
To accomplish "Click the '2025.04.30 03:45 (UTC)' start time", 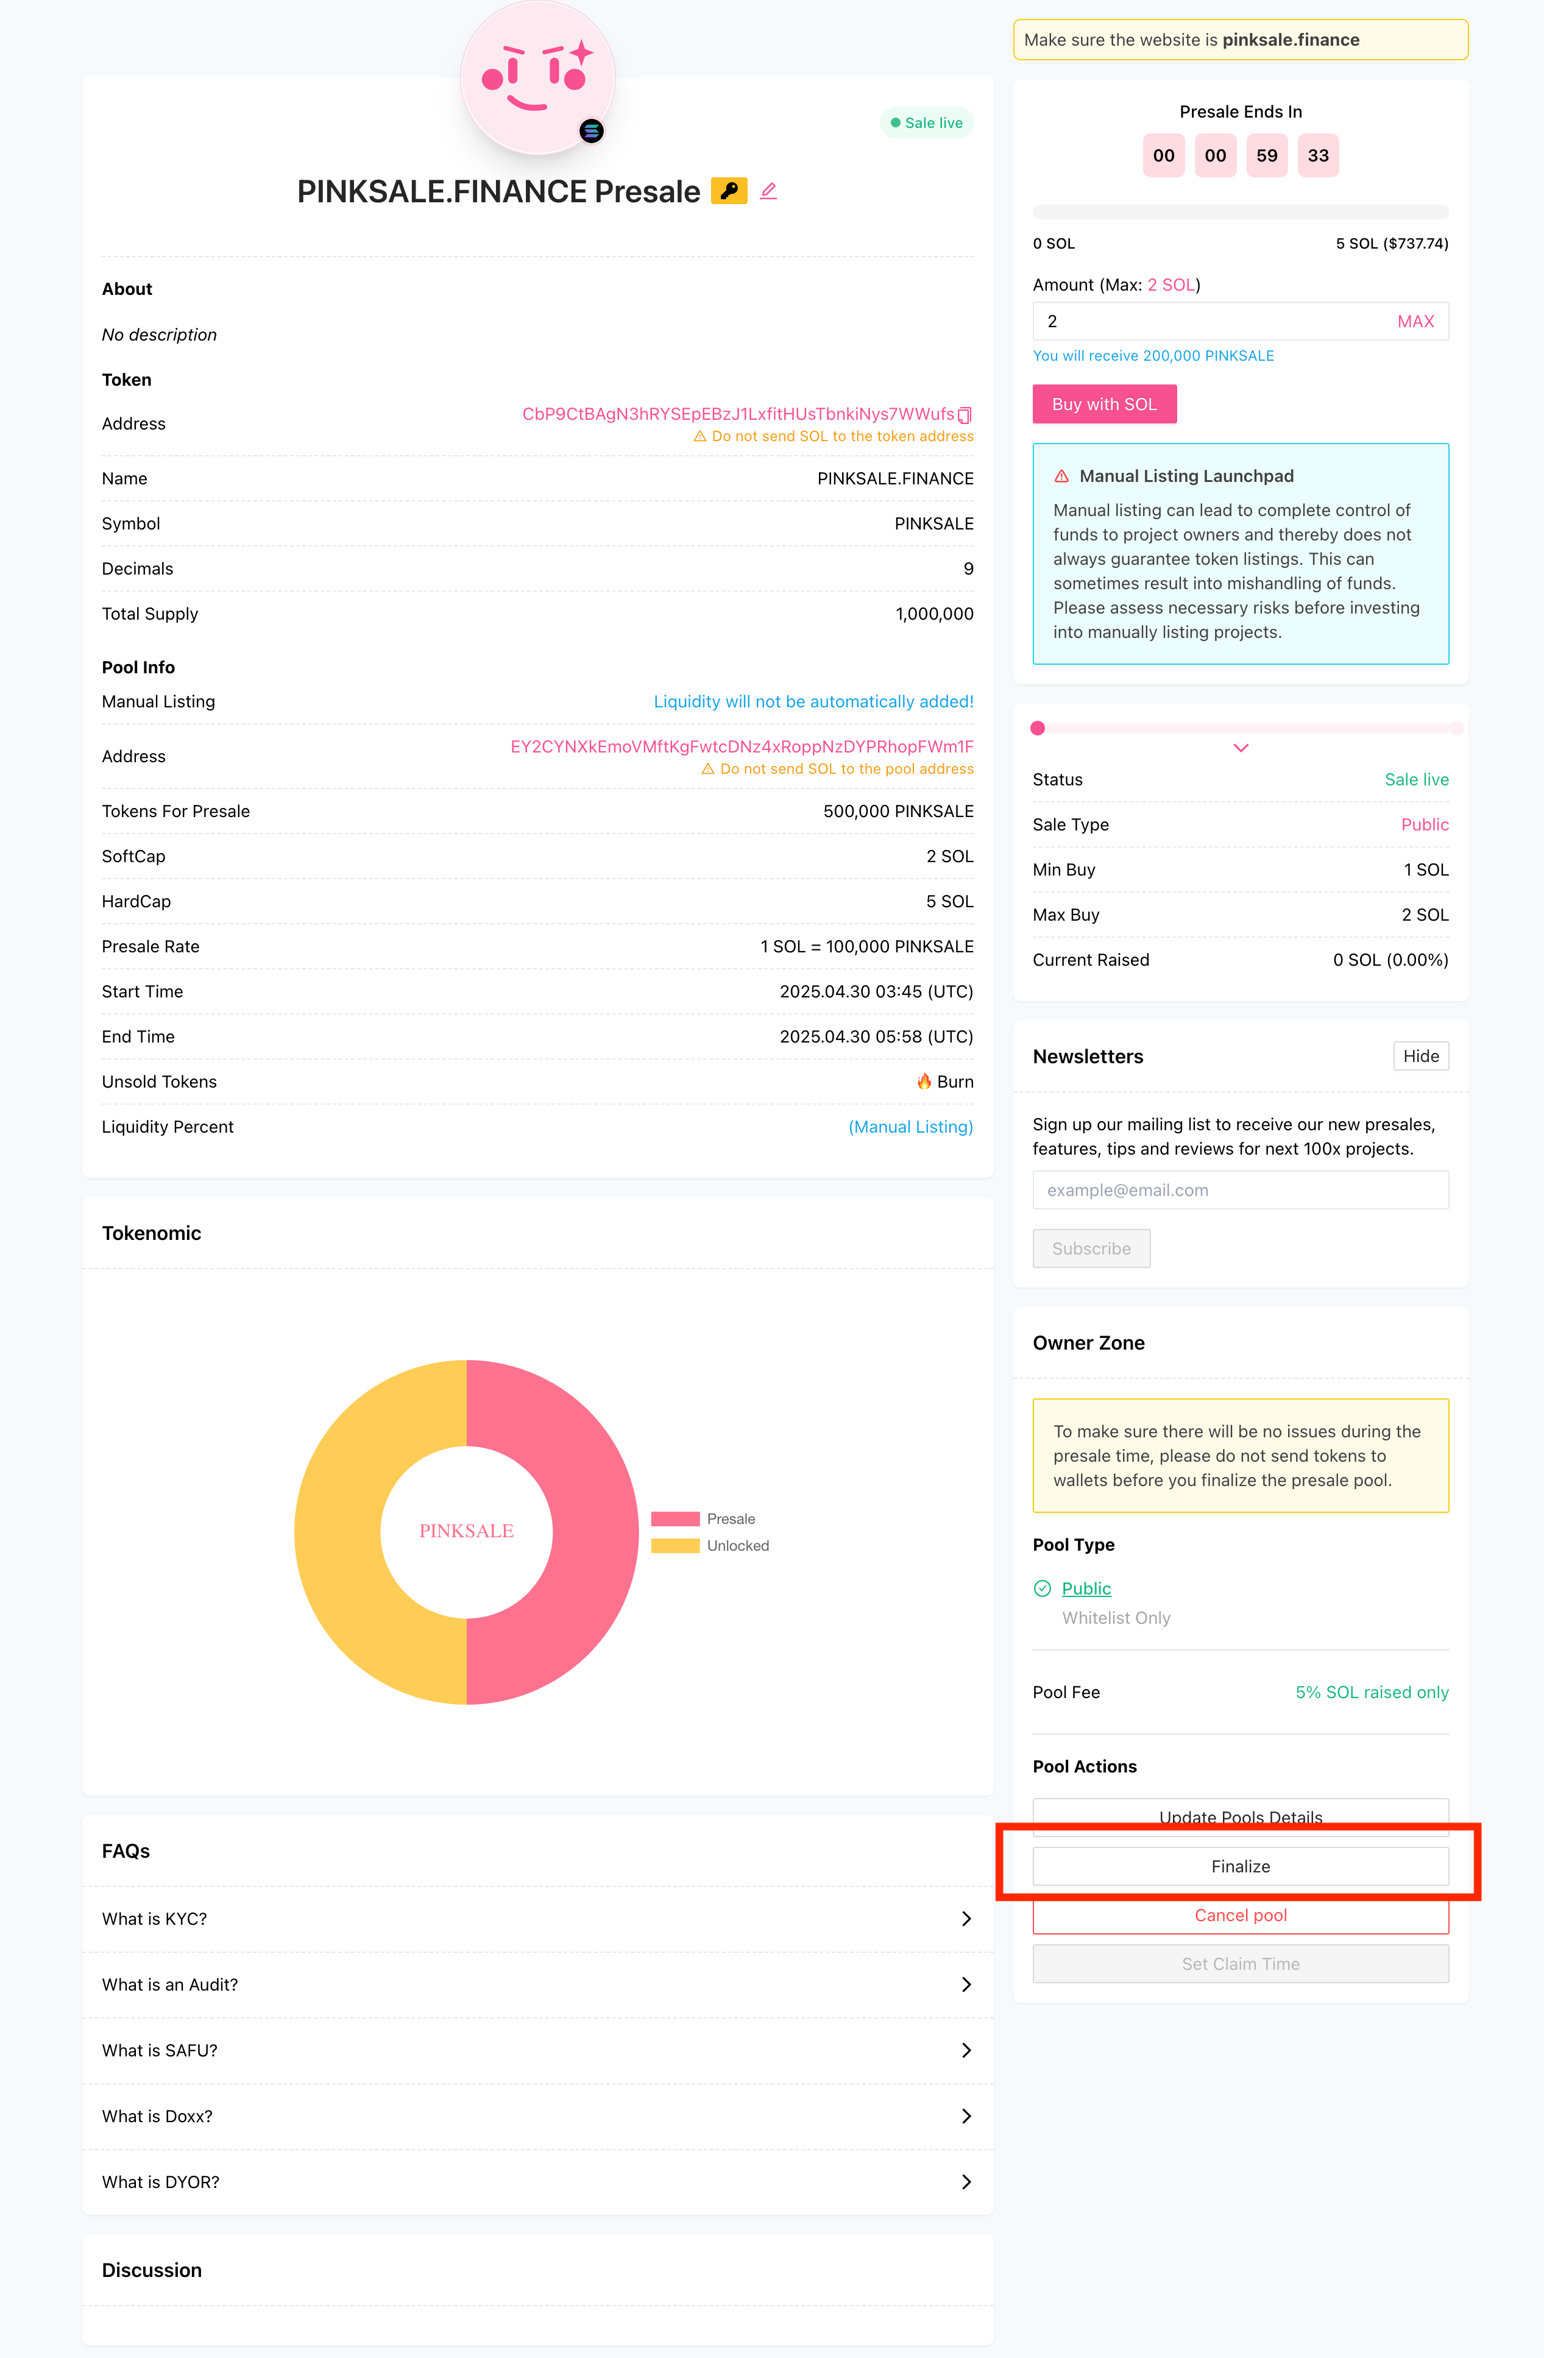I will pyautogui.click(x=876, y=992).
